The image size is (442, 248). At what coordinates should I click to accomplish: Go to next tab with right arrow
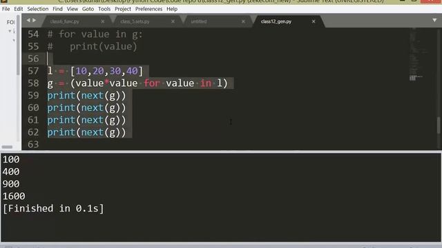pyautogui.click(x=35, y=20)
